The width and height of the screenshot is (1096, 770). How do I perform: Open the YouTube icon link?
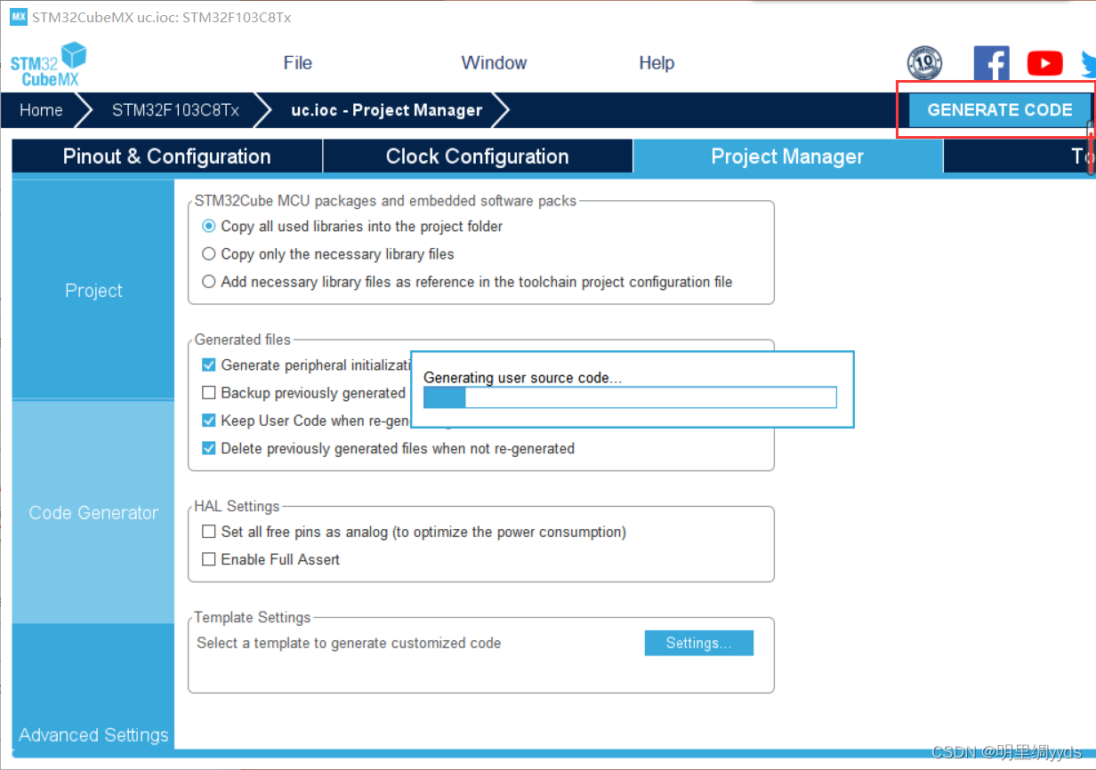pyautogui.click(x=1044, y=63)
